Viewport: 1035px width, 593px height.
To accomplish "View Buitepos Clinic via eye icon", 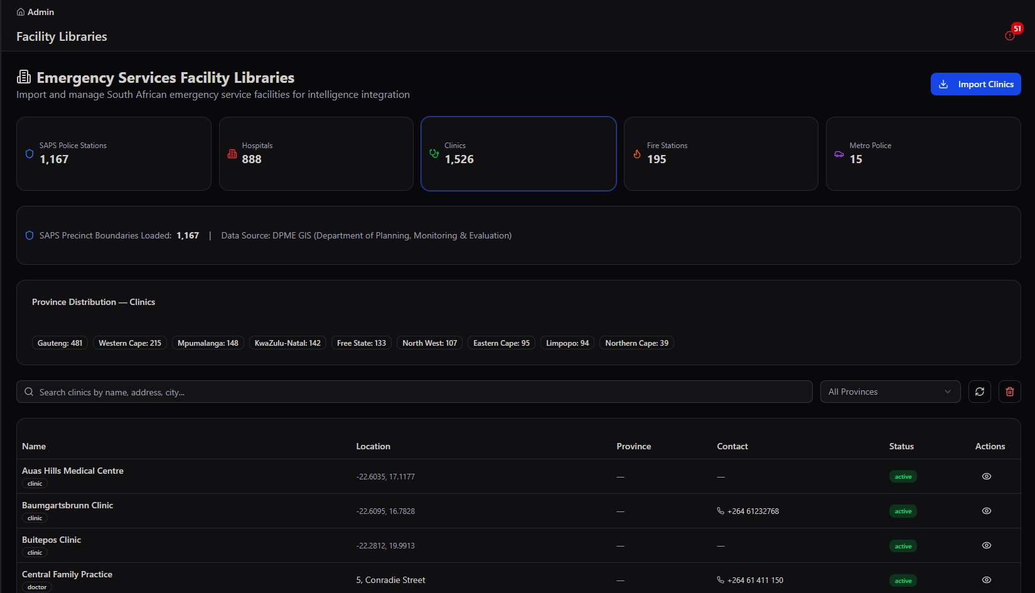I will pos(987,545).
